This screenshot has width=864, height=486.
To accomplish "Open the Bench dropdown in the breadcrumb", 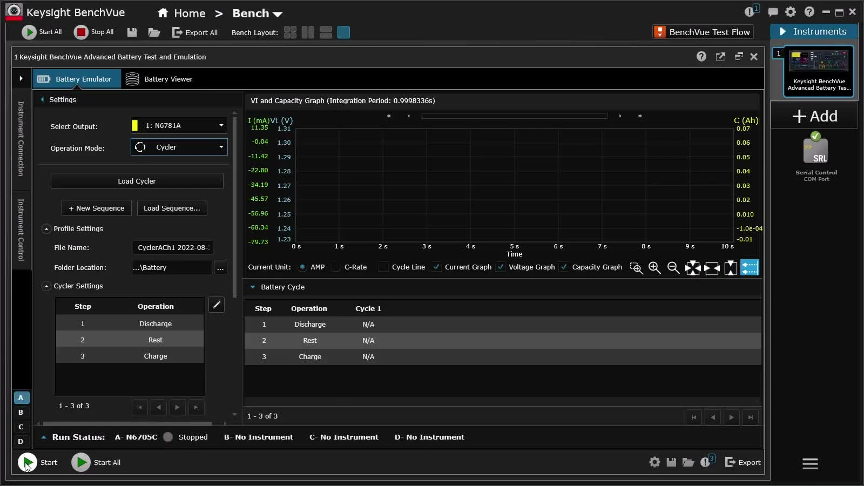I will 258,13.
